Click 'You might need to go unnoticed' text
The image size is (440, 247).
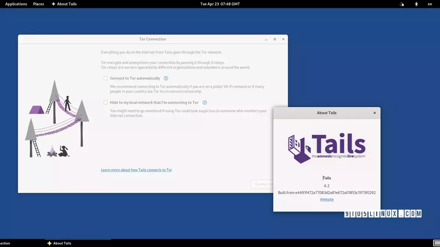coord(188,113)
